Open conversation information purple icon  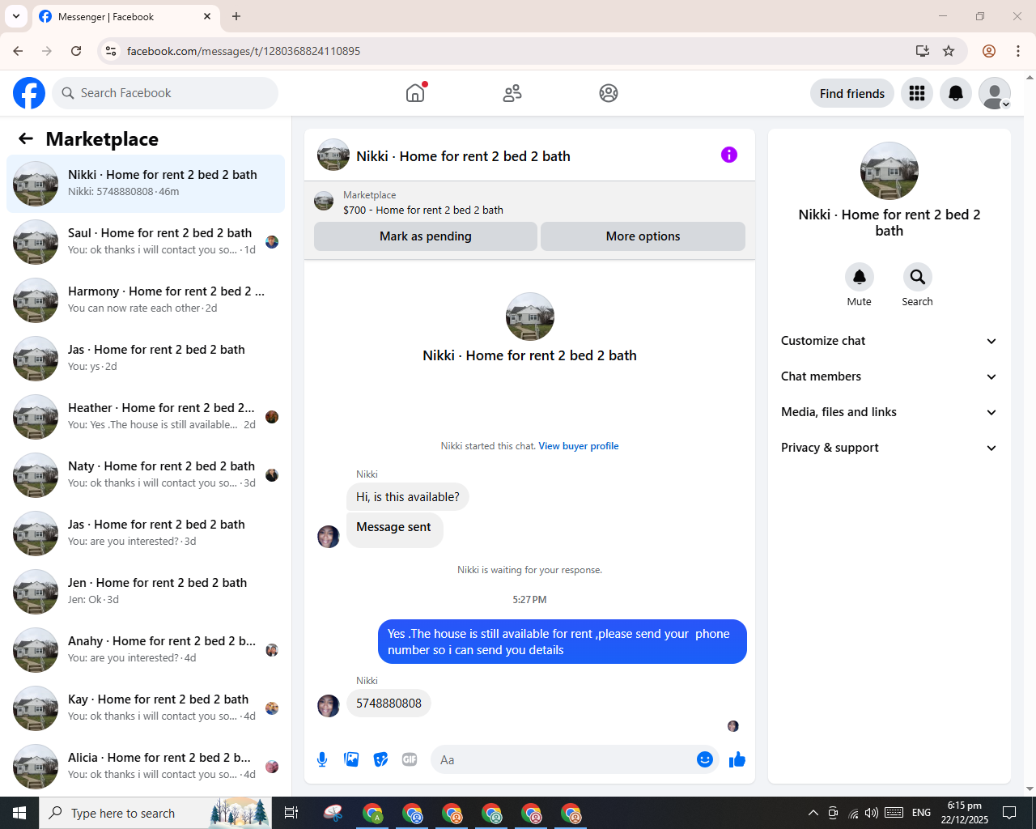[729, 155]
